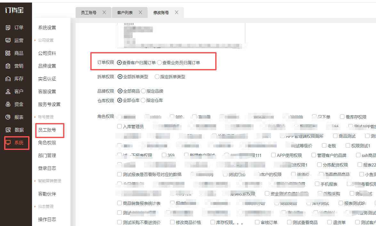The width and height of the screenshot is (376, 226).
Task: Select 指定仓库 radio option
Action: [x=143, y=100]
